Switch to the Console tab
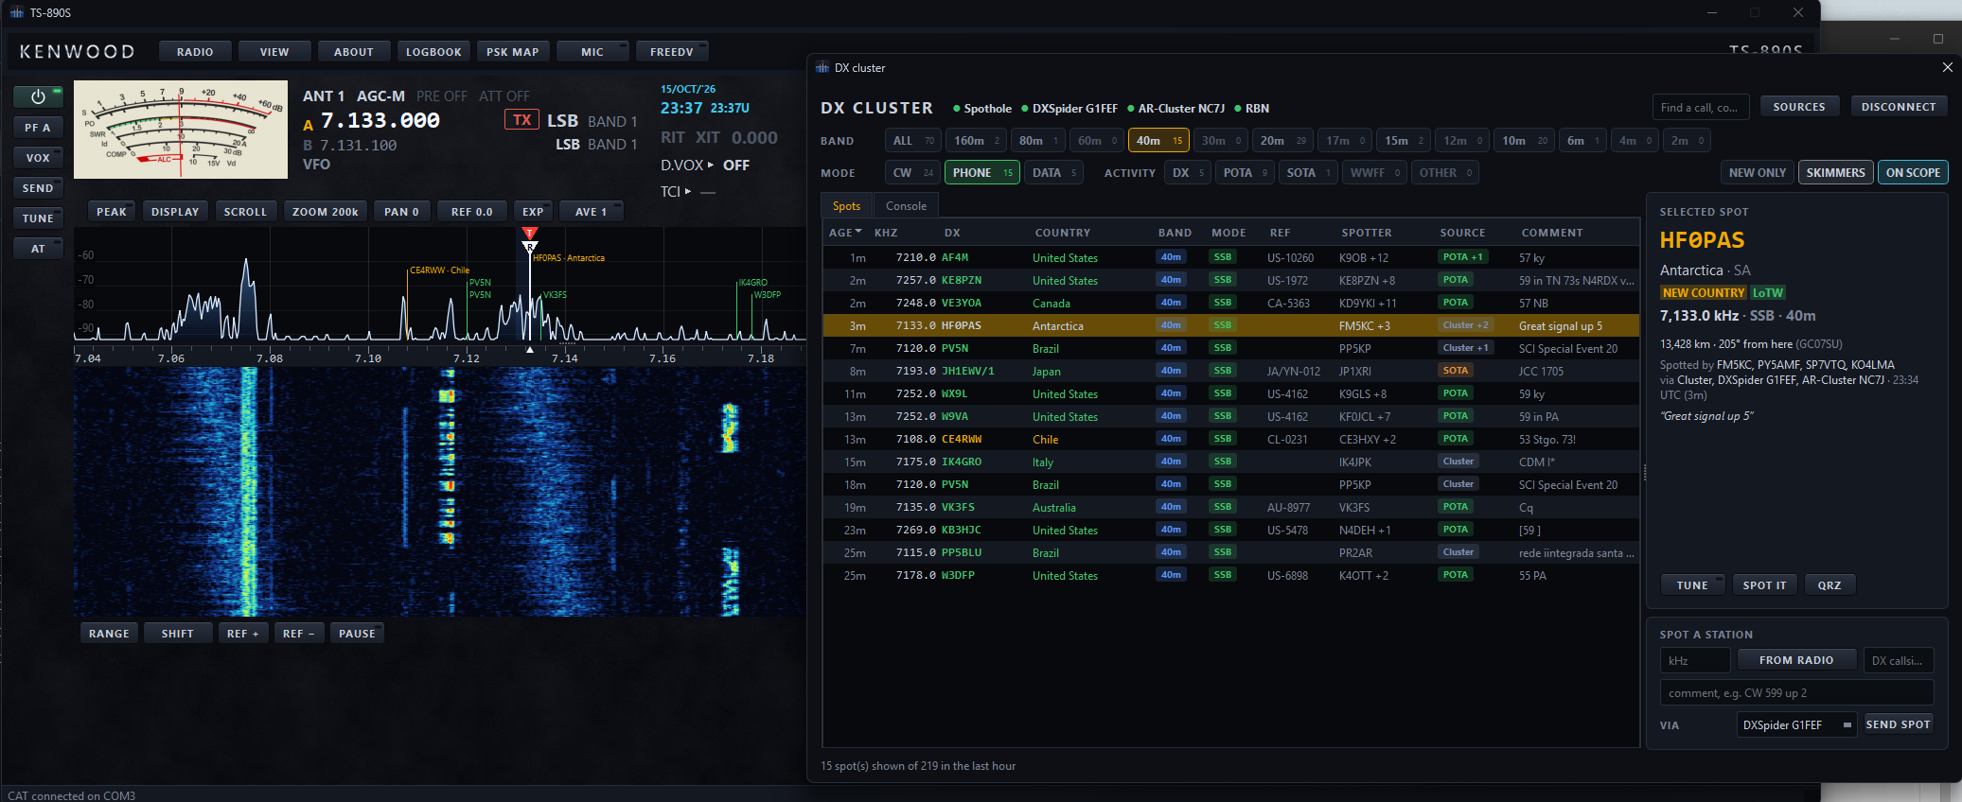 click(x=906, y=206)
